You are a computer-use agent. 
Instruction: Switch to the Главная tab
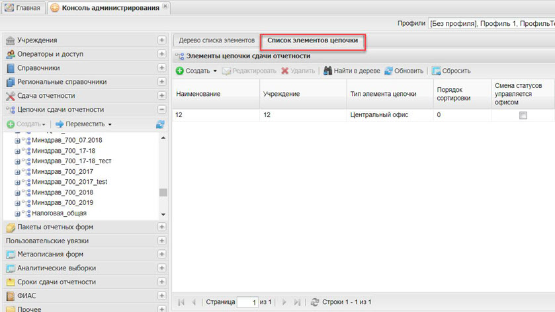click(x=24, y=8)
